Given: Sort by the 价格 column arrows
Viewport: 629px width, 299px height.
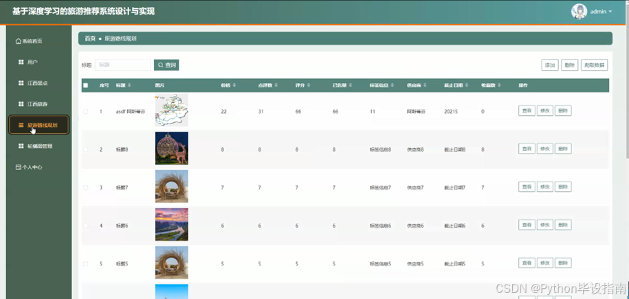Looking at the screenshot, I should 234,85.
